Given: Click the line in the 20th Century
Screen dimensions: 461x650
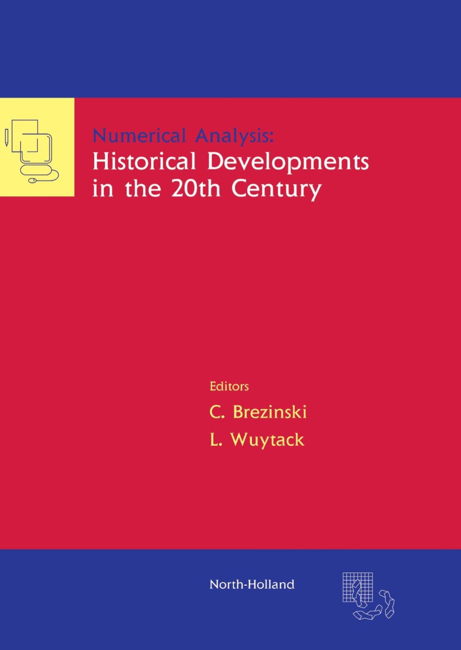Looking at the screenshot, I should (205, 188).
